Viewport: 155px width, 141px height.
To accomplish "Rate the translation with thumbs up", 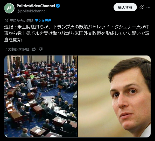I will [34, 49].
